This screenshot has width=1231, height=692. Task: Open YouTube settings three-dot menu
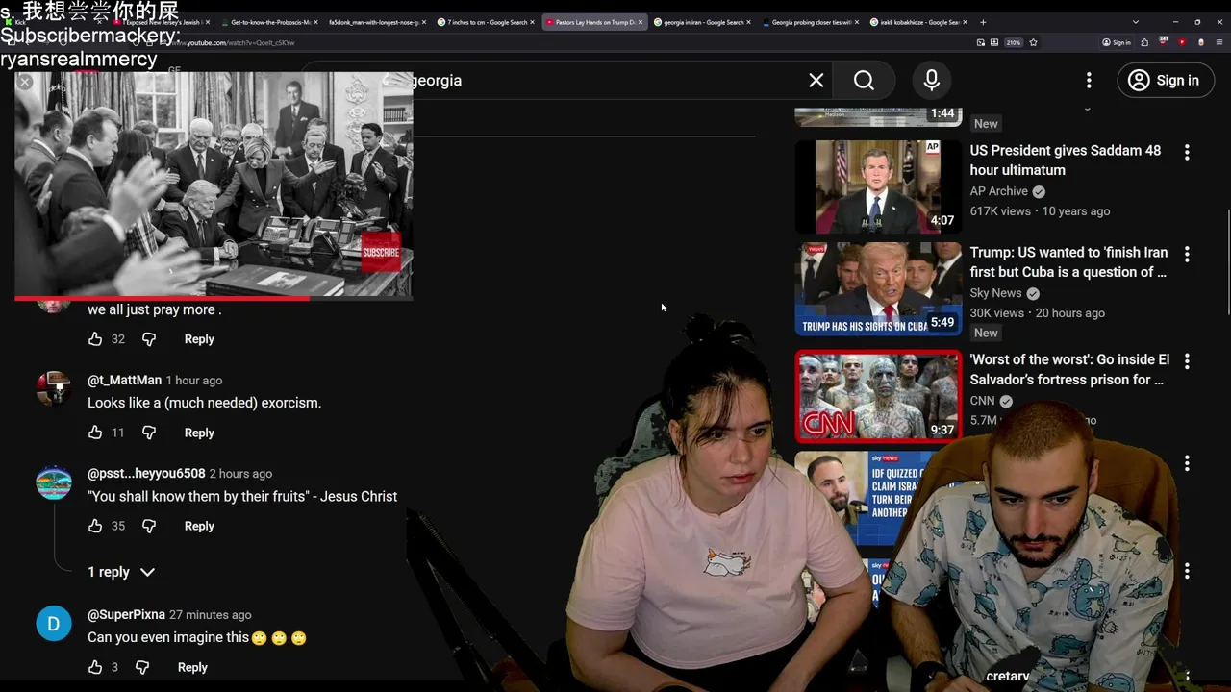[1089, 81]
